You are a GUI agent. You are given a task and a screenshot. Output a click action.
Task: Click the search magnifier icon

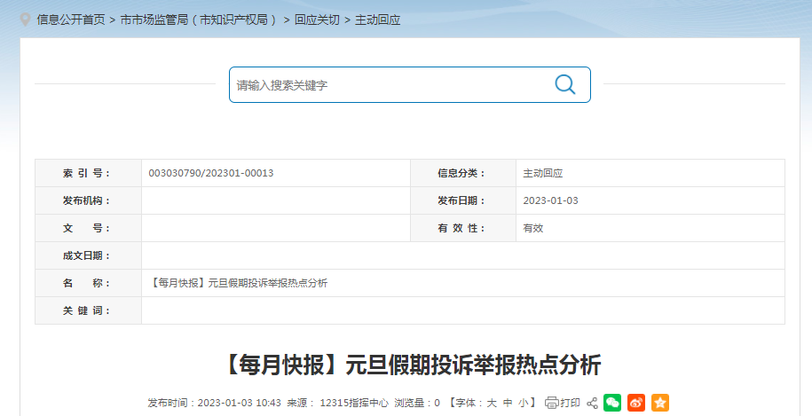pos(564,84)
